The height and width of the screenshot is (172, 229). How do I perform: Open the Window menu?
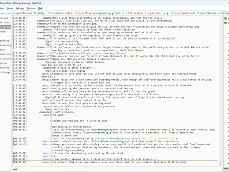(31, 8)
